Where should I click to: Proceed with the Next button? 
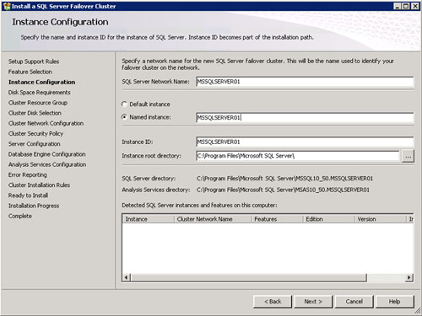(x=313, y=302)
